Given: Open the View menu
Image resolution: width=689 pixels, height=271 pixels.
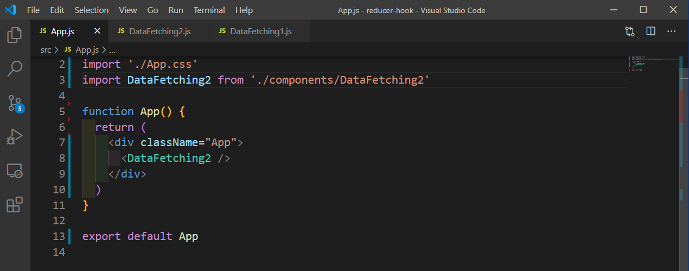Looking at the screenshot, I should point(128,10).
